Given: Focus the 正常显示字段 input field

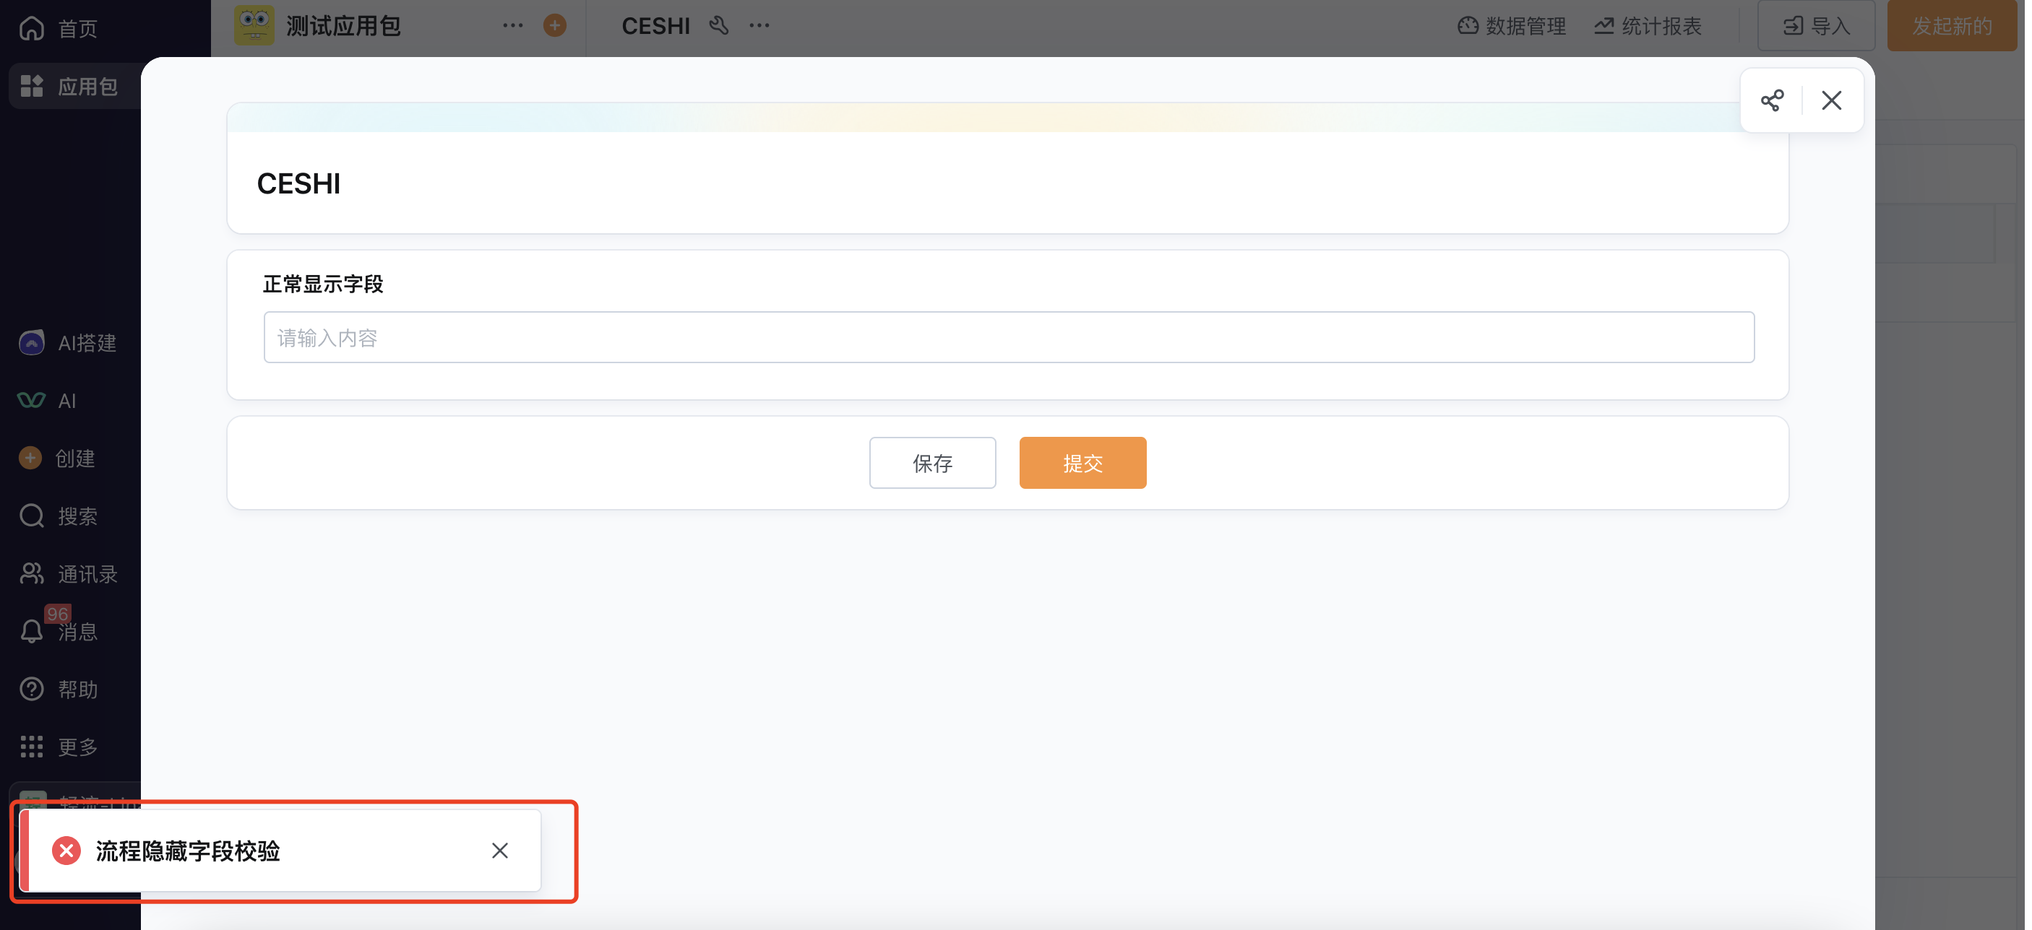Looking at the screenshot, I should point(1009,337).
